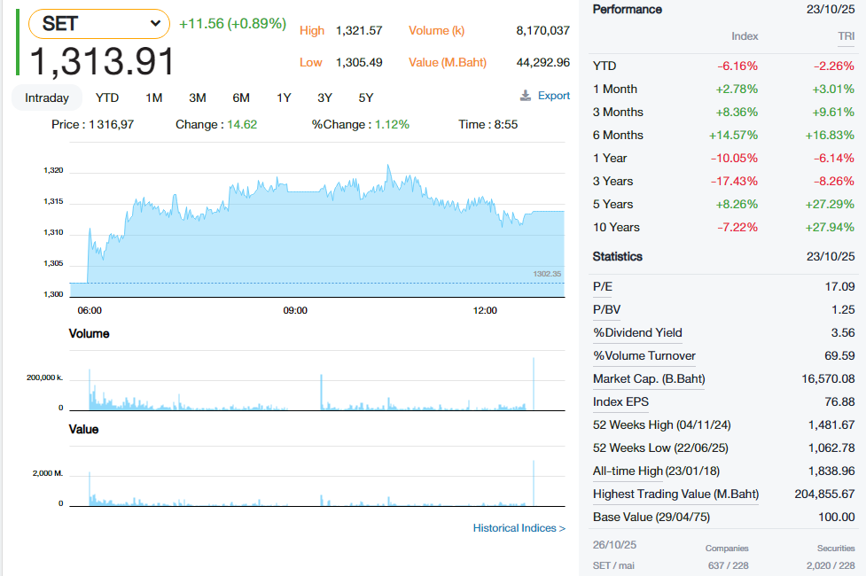Click the 1302.35 previous close line label
This screenshot has height=576, width=866.
tap(547, 274)
